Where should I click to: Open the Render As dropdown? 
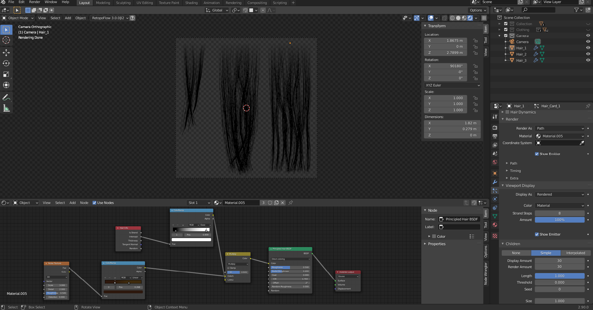tap(560, 128)
